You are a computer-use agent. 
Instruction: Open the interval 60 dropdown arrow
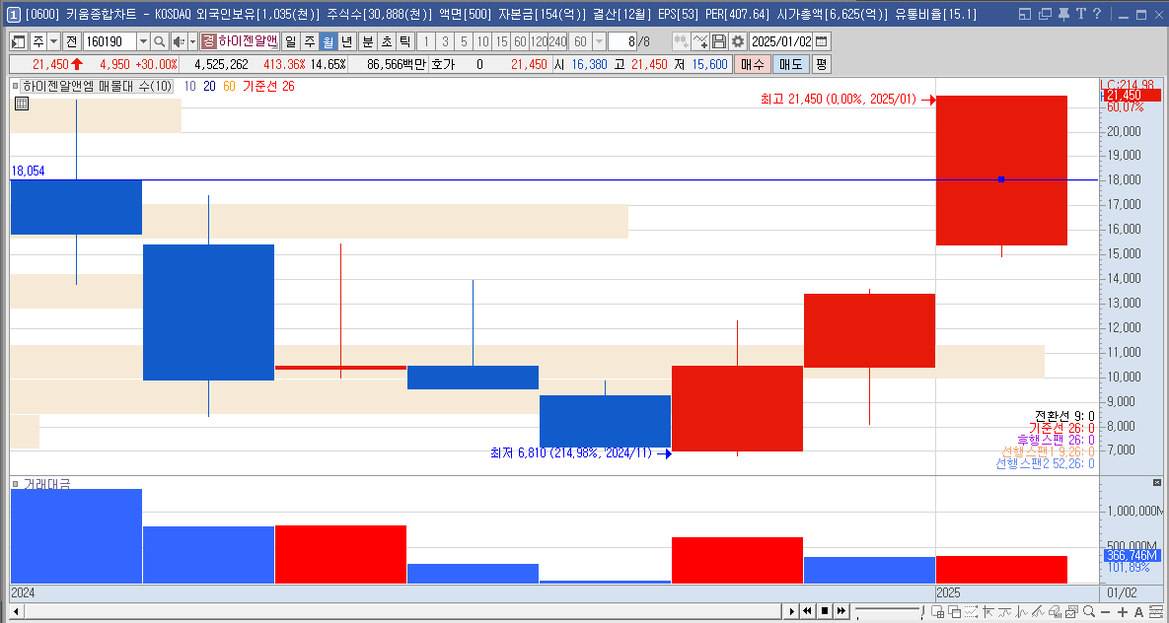599,41
